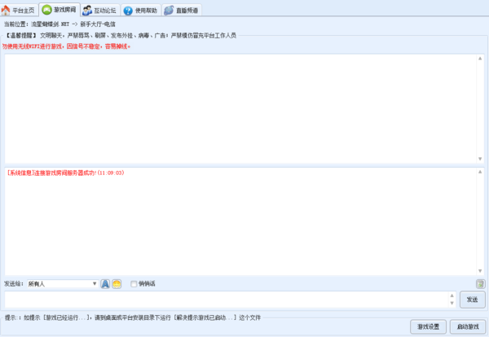Click the 当前位置 breadcrumb text
The width and height of the screenshot is (489, 337).
(x=59, y=24)
